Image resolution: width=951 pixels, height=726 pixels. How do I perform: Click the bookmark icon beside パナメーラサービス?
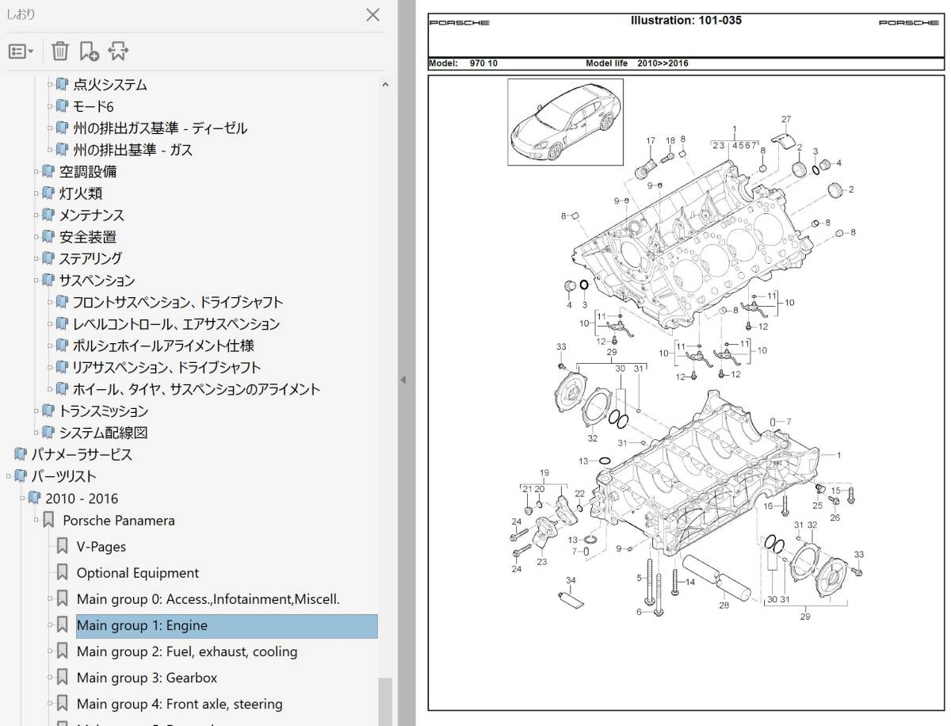coord(20,455)
